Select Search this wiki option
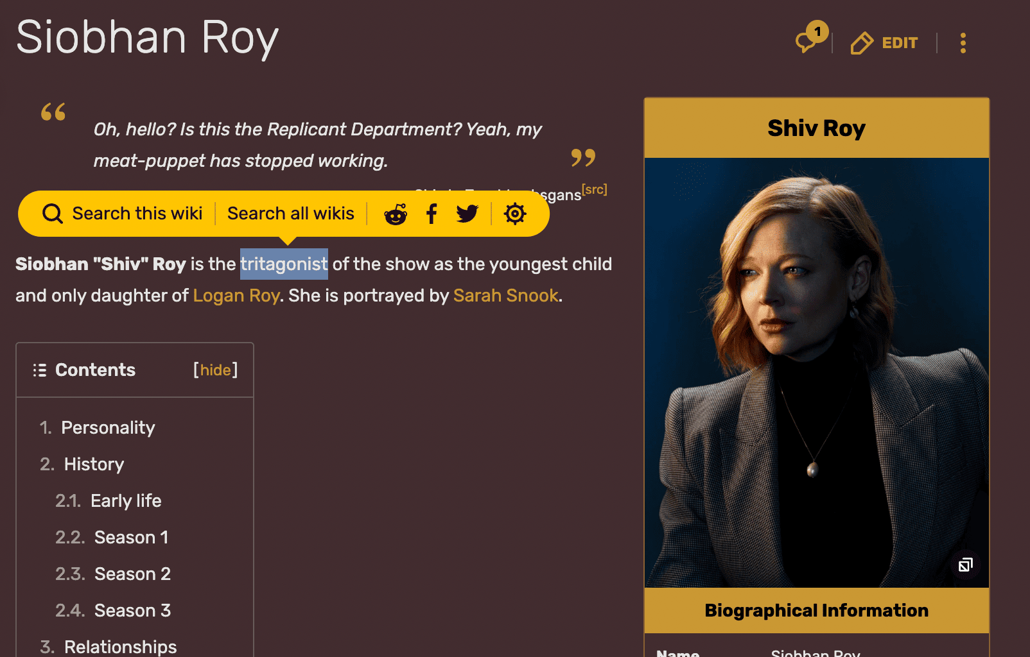This screenshot has width=1030, height=657. click(x=137, y=214)
